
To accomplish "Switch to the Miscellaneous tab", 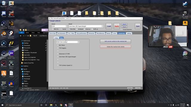I will pos(101,33).
